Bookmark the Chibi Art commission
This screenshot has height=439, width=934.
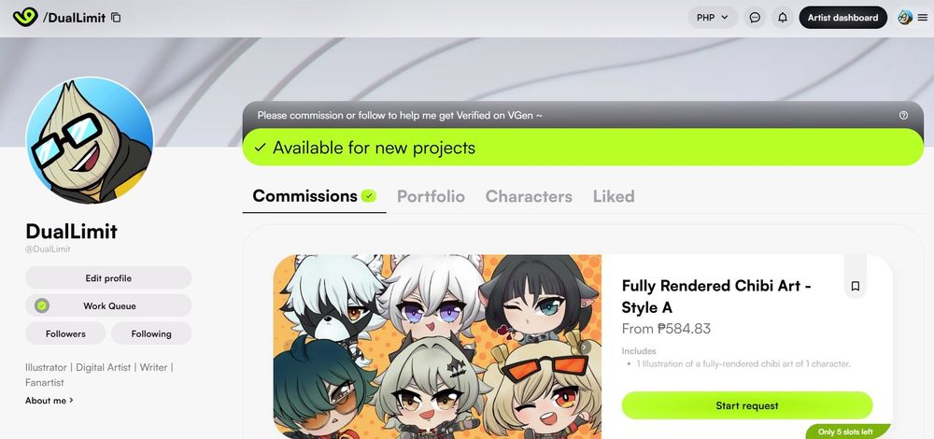pyautogui.click(x=856, y=287)
